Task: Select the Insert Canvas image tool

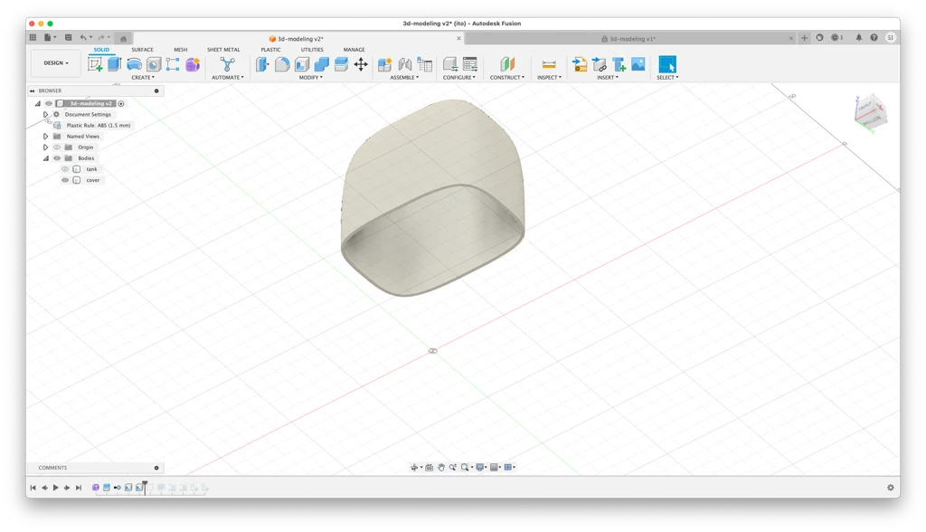Action: coord(638,64)
